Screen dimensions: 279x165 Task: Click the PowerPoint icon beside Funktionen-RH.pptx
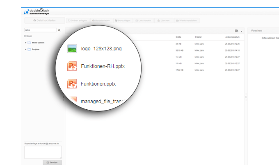point(72,66)
